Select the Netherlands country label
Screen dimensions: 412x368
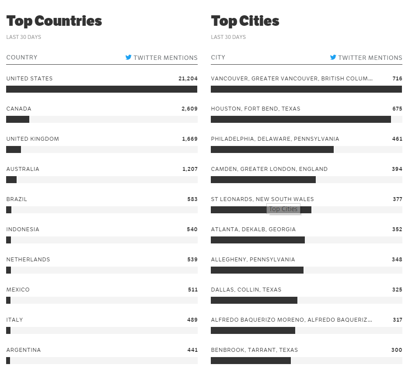(28, 260)
